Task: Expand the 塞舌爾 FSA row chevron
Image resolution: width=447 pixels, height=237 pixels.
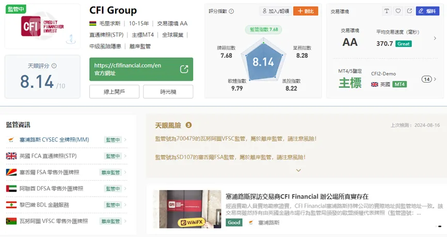Action: (125, 172)
